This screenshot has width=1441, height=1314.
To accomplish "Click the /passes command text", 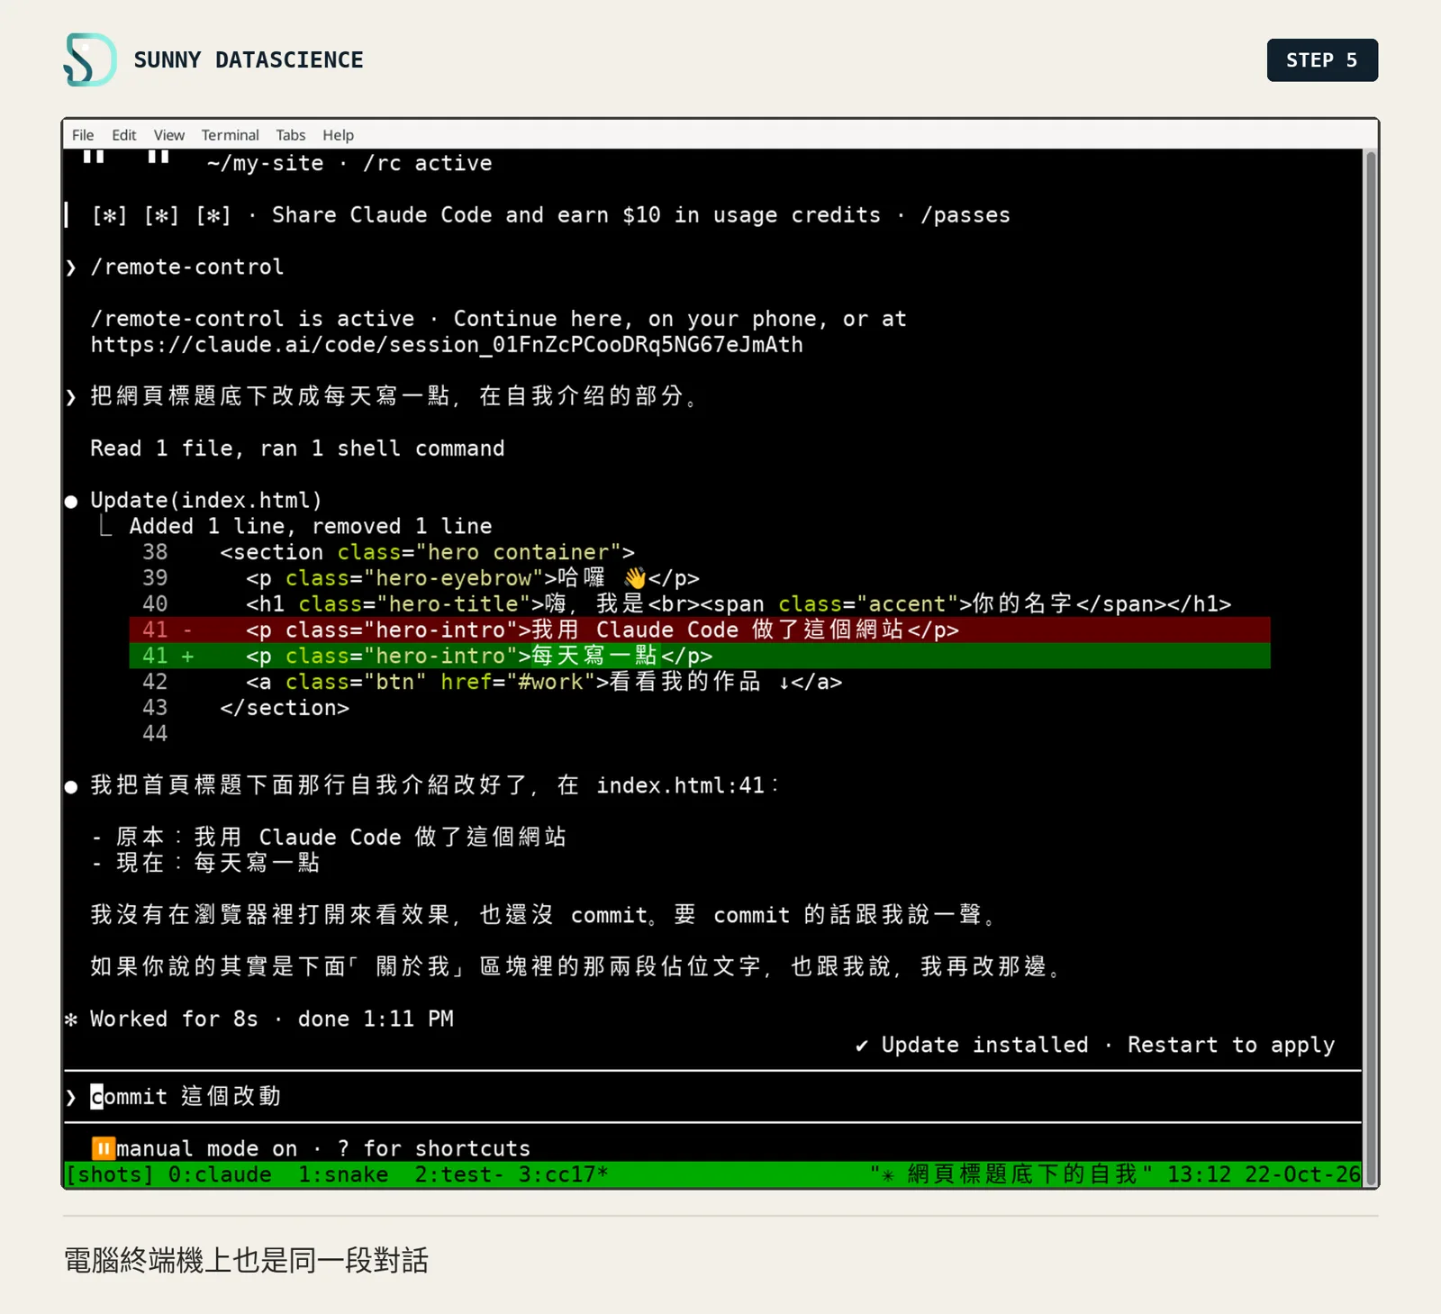I will 965,215.
